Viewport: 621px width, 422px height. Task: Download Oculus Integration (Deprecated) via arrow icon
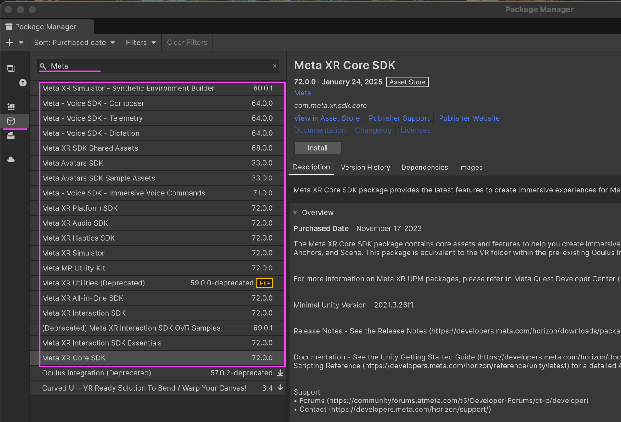click(280, 373)
